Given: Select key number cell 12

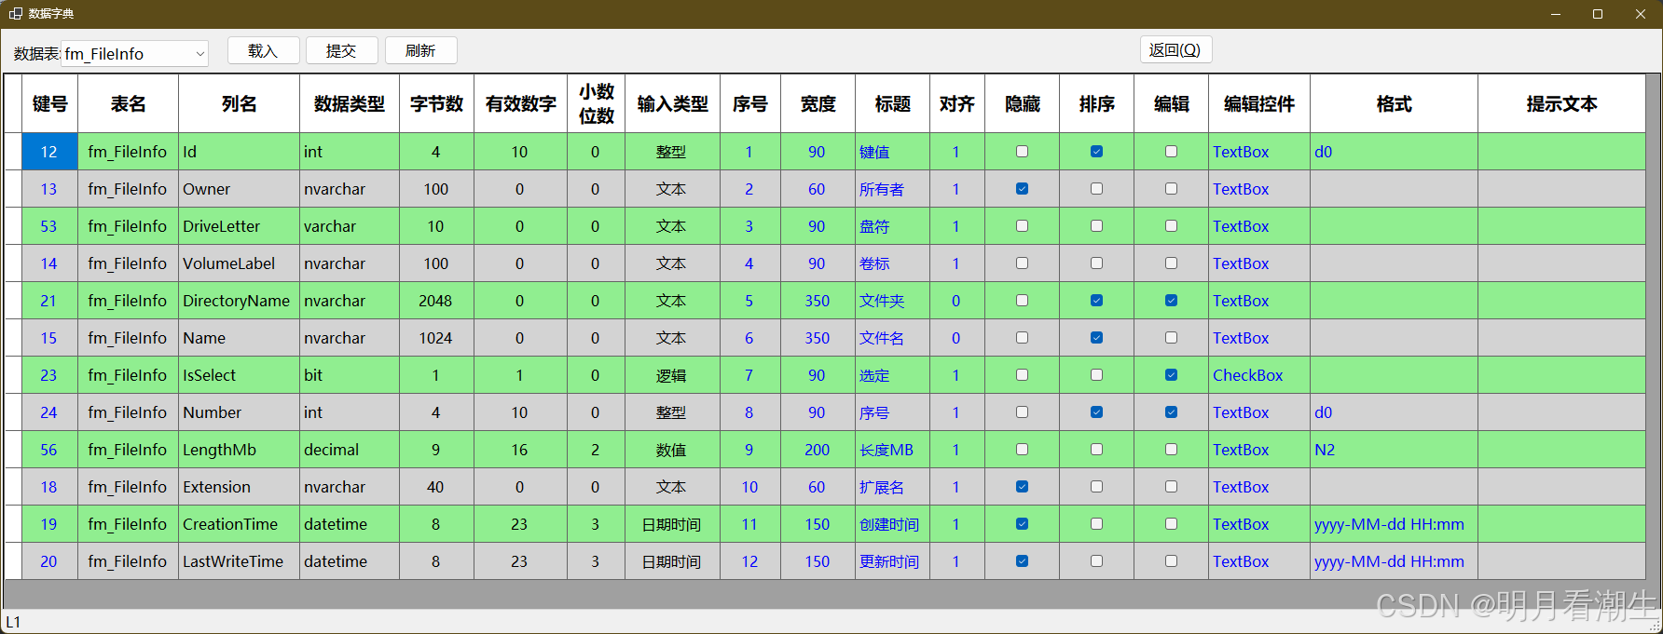Looking at the screenshot, I should click(x=49, y=152).
